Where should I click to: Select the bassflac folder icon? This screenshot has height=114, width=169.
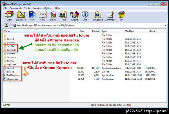[x=5, y=46]
